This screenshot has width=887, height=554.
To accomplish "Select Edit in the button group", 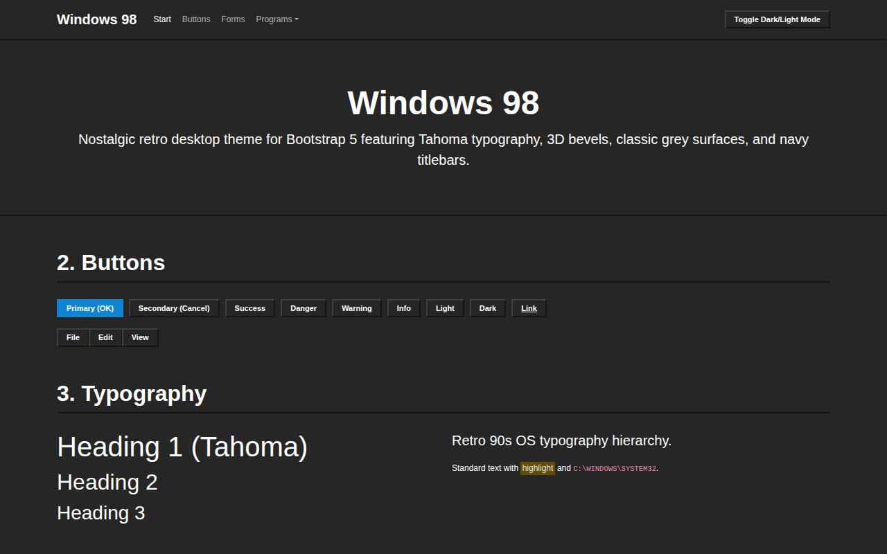I will (x=105, y=337).
